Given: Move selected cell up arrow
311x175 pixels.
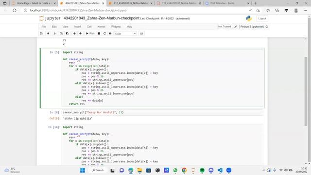Looking at the screenshot, I should pyautogui.click(x=74, y=34).
